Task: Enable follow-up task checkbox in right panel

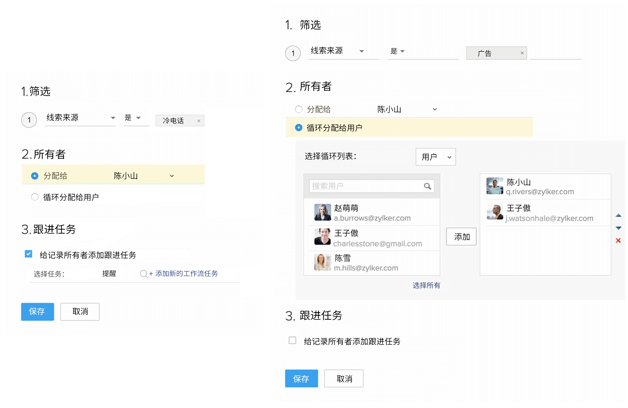Action: [x=292, y=340]
